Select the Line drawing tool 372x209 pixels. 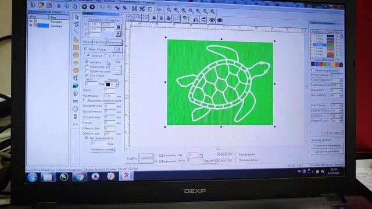click(x=76, y=32)
